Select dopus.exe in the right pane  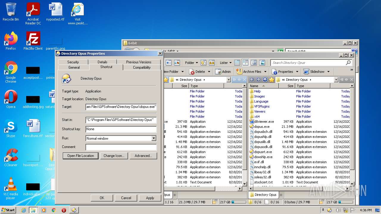point(262,127)
